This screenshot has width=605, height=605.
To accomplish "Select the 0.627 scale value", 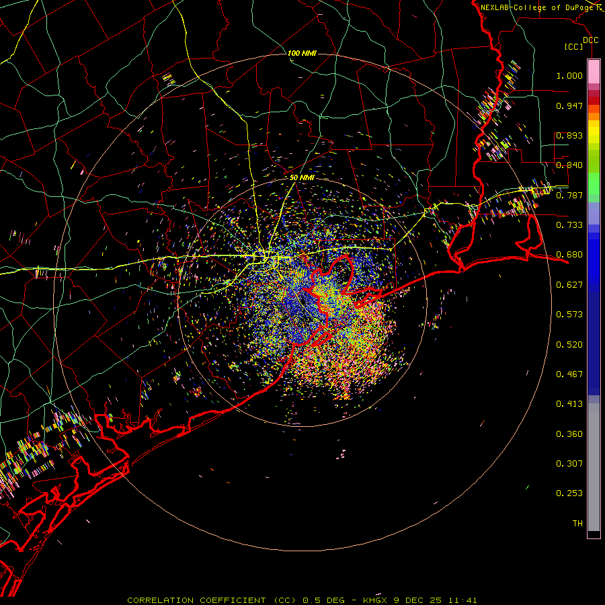I will (569, 285).
